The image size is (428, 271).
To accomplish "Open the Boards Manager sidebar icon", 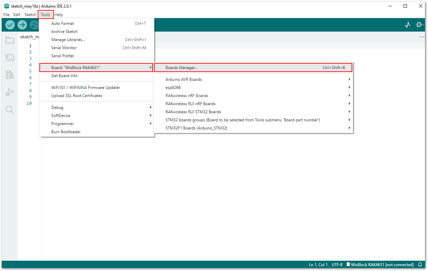I will pos(10,58).
